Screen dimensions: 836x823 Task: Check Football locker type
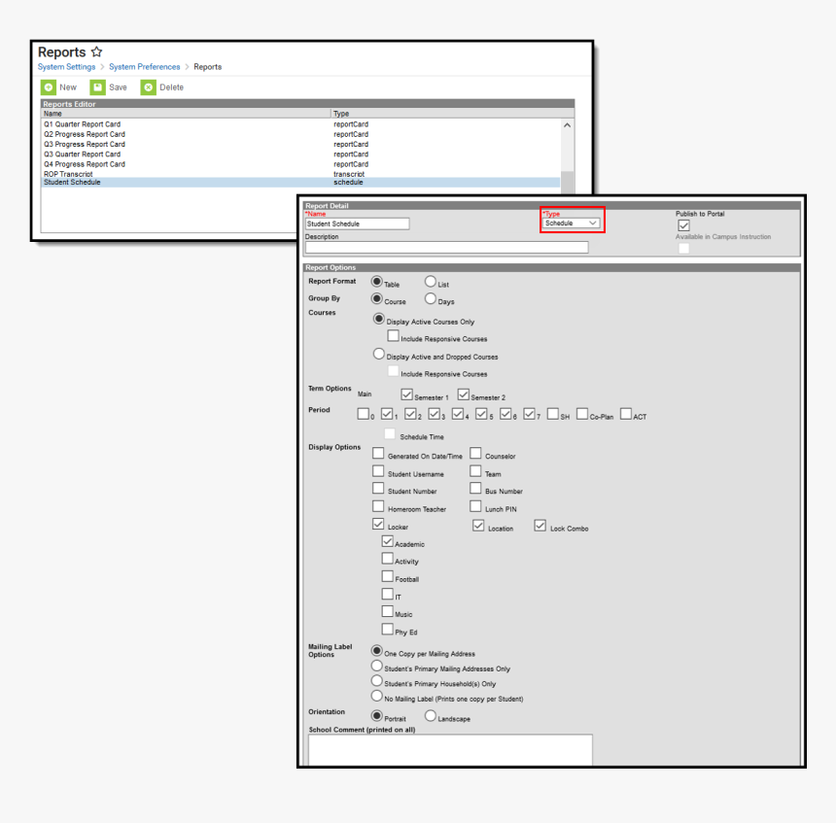point(388,576)
